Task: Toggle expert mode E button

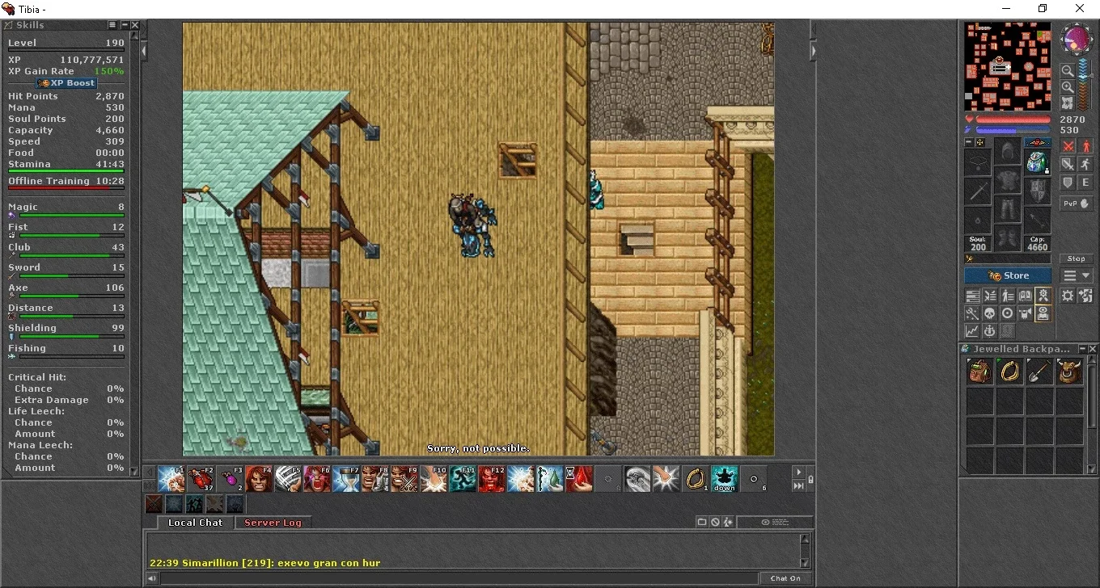Action: click(x=1085, y=183)
